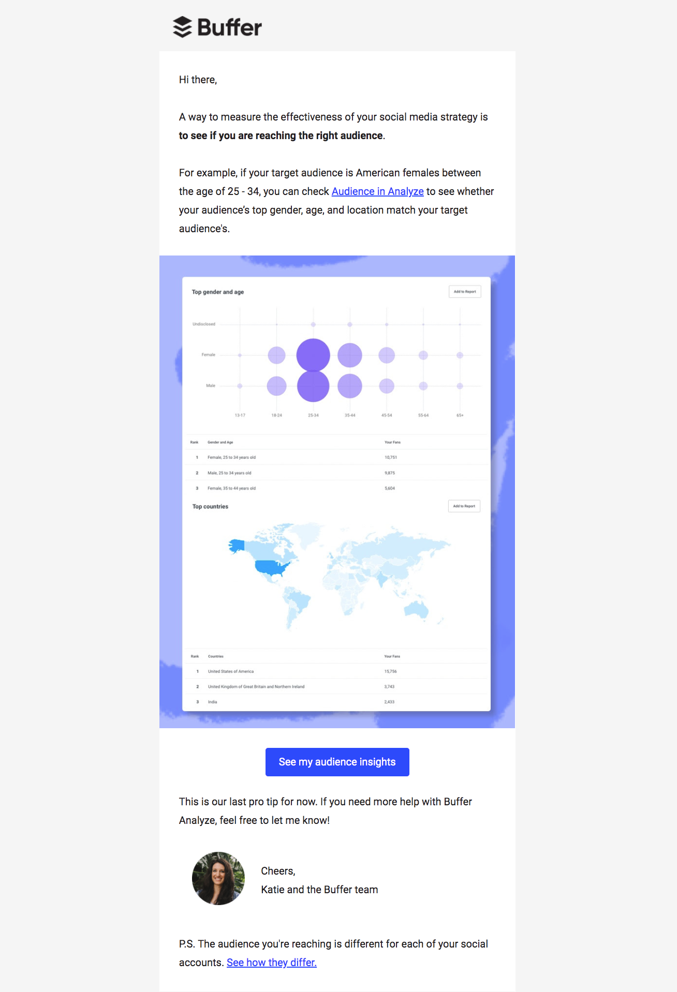677x992 pixels.
Task: Follow the See how they differ link
Action: pos(272,963)
